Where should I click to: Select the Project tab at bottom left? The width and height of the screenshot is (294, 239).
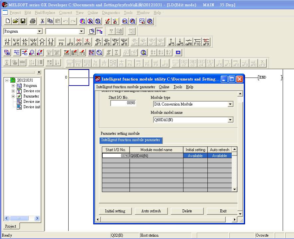coord(11,226)
